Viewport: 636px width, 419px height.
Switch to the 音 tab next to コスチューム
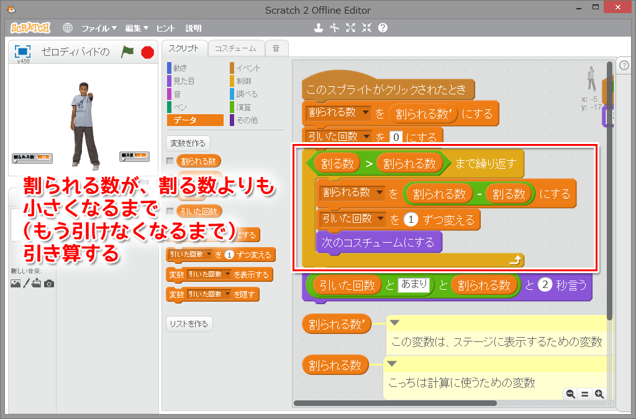pos(276,48)
